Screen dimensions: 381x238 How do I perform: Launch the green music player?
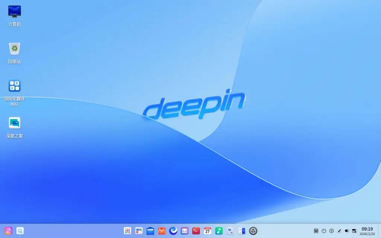point(219,231)
